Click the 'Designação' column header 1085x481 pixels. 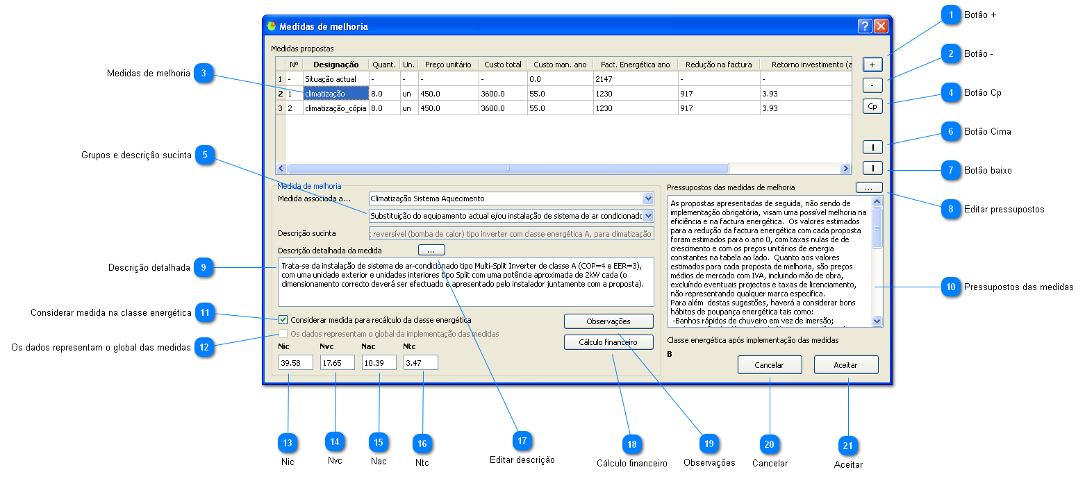pos(336,65)
